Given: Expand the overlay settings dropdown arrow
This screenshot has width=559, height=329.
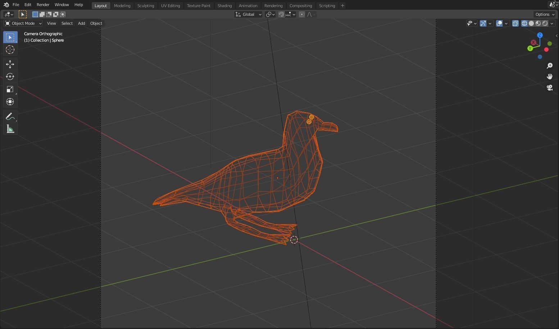Looking at the screenshot, I should coord(506,23).
